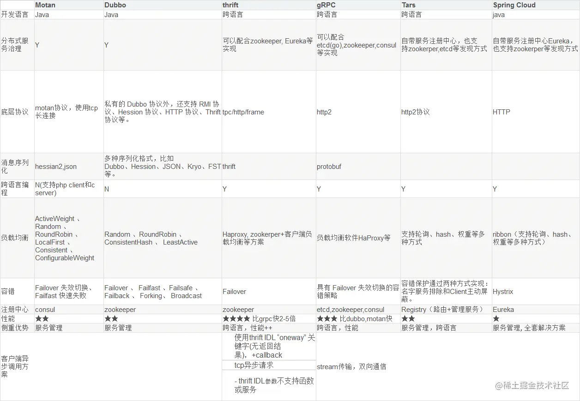Image resolution: width=580 pixels, height=401 pixels.
Task: Click 'Java' under the Dubbo column
Action: pos(111,14)
